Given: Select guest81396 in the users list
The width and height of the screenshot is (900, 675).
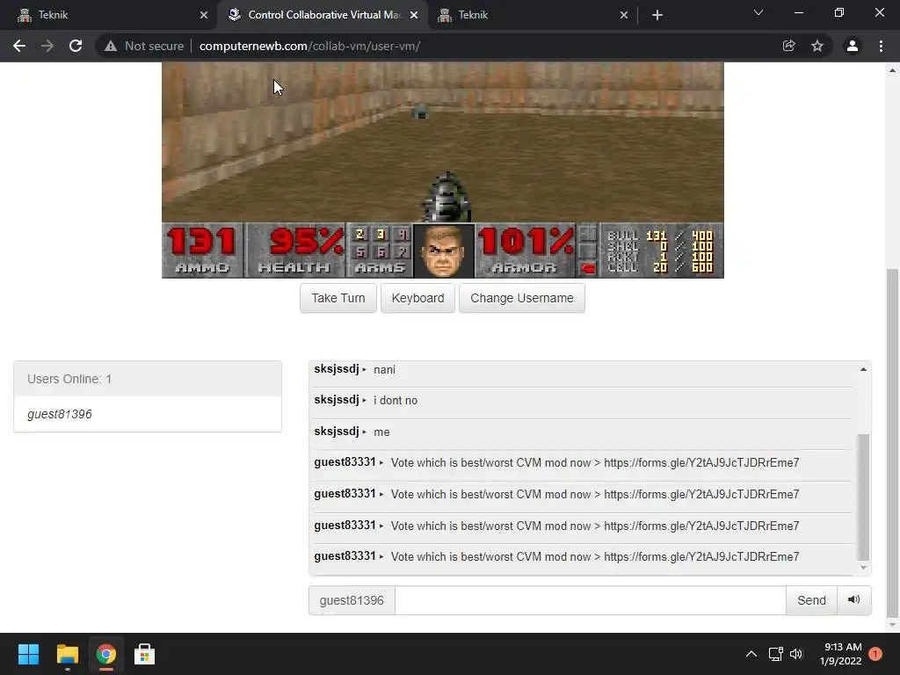Looking at the screenshot, I should pos(148,414).
